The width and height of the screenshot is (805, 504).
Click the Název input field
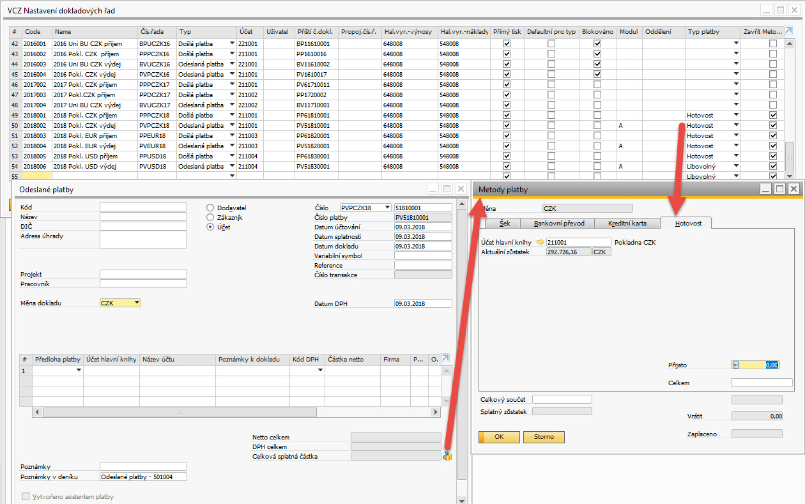click(x=143, y=217)
